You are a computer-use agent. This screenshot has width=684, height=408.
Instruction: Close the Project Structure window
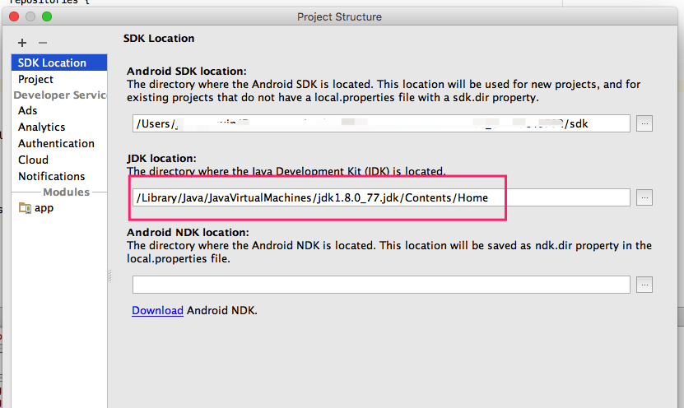tap(14, 16)
